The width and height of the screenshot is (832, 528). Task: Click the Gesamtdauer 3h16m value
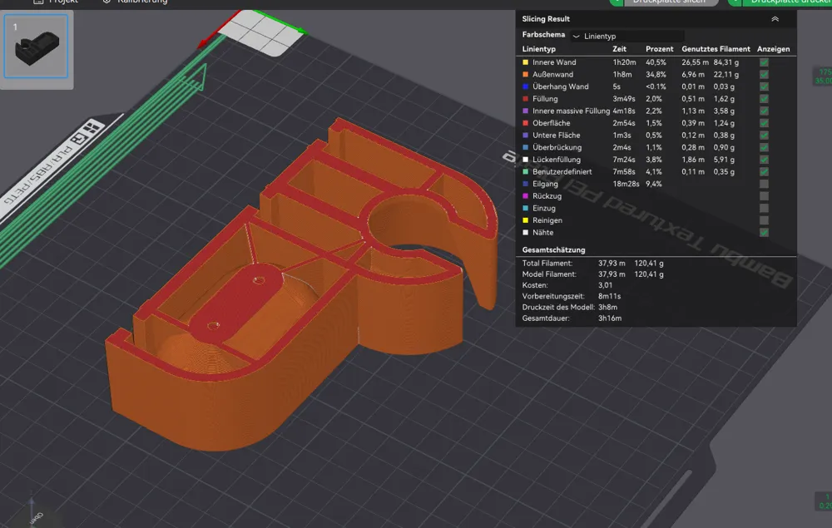point(610,318)
